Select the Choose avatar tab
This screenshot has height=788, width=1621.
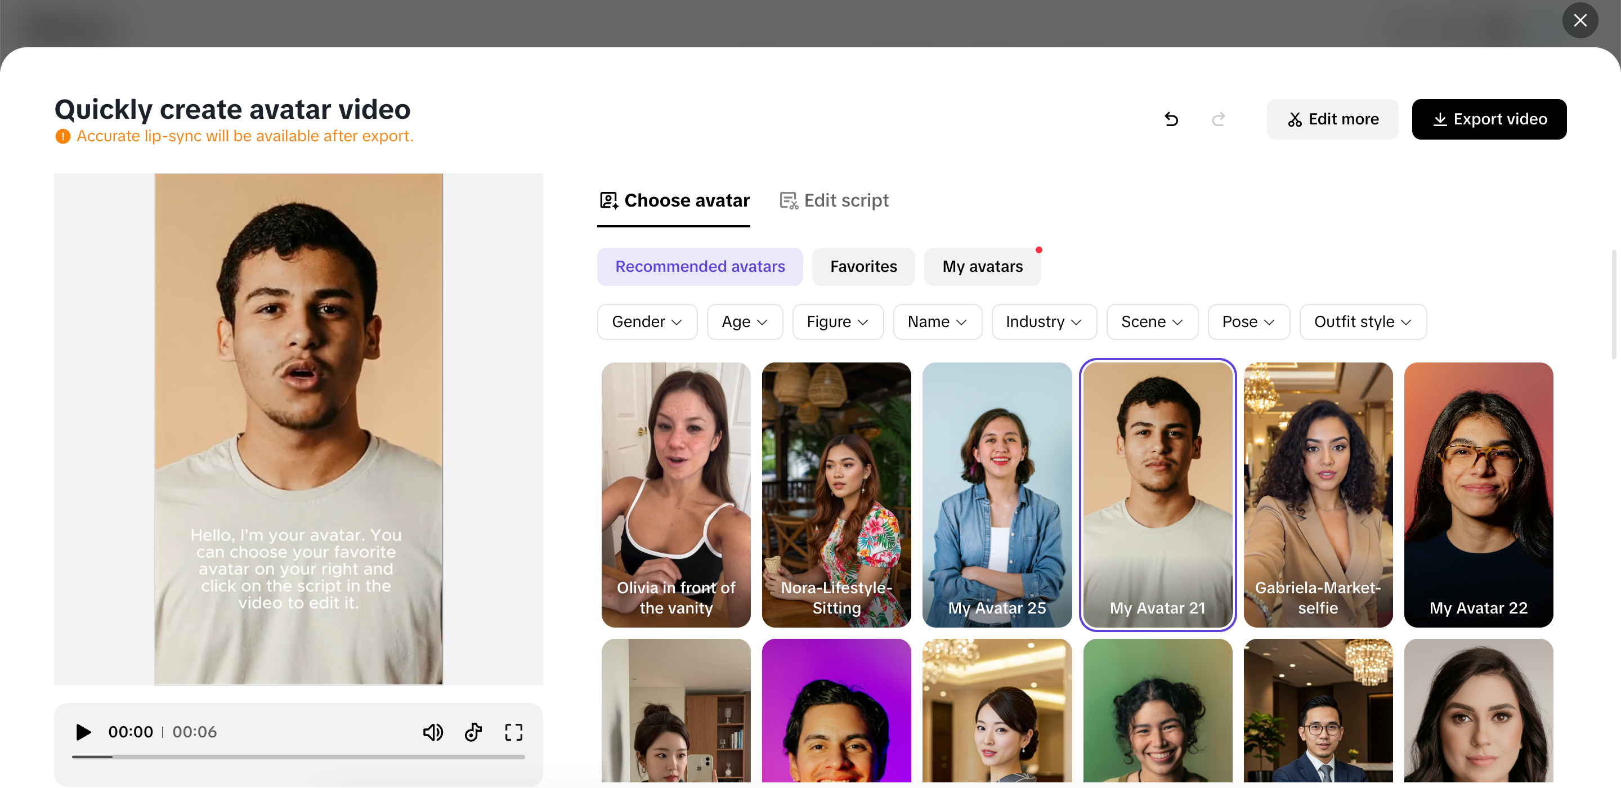(x=674, y=200)
